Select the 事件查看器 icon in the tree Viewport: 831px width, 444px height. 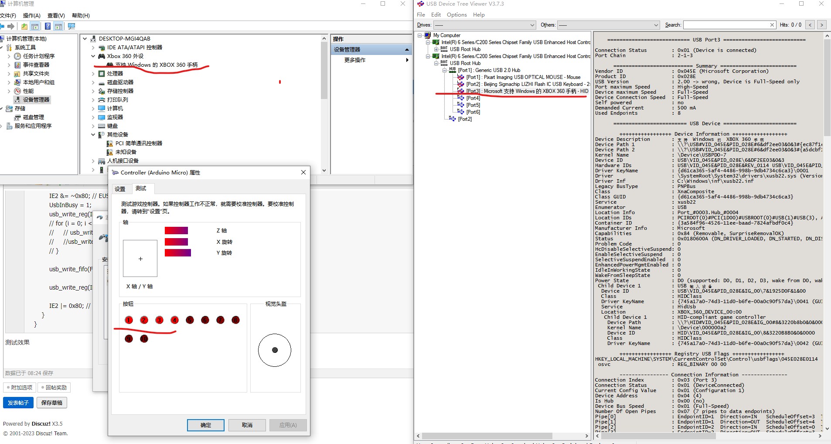coord(17,65)
